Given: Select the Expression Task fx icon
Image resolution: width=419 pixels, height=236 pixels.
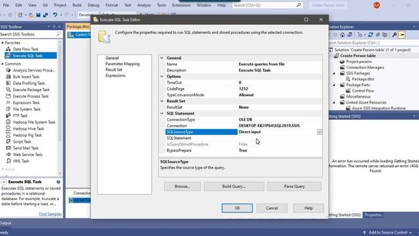Looking at the screenshot, I should tap(9, 102).
